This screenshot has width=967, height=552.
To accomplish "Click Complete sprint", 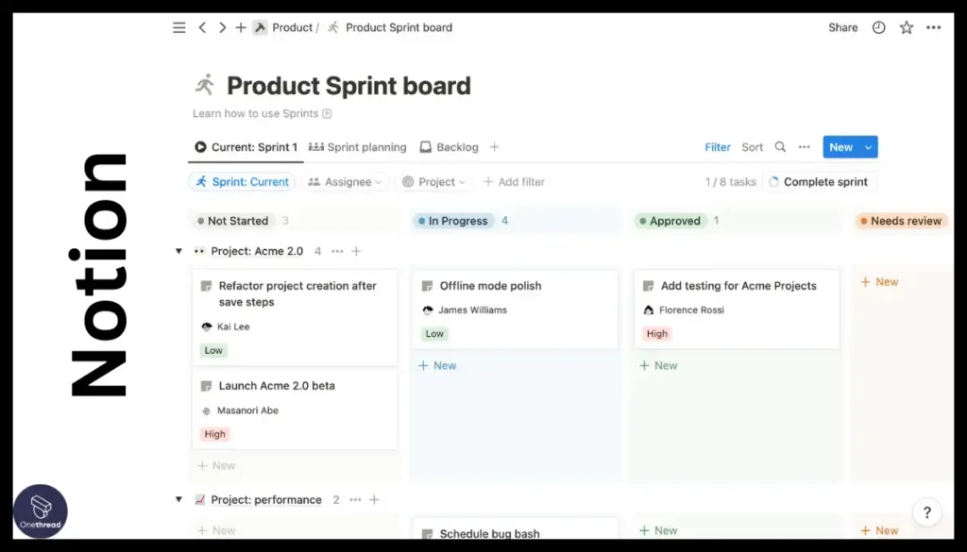I will click(x=821, y=182).
